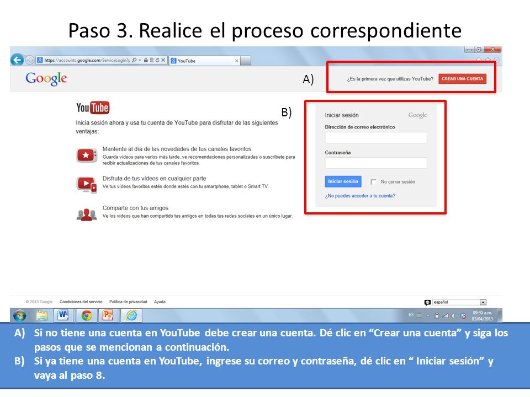Click the site favicon left of the URL
This screenshot has width=530, height=397.
click(40, 60)
